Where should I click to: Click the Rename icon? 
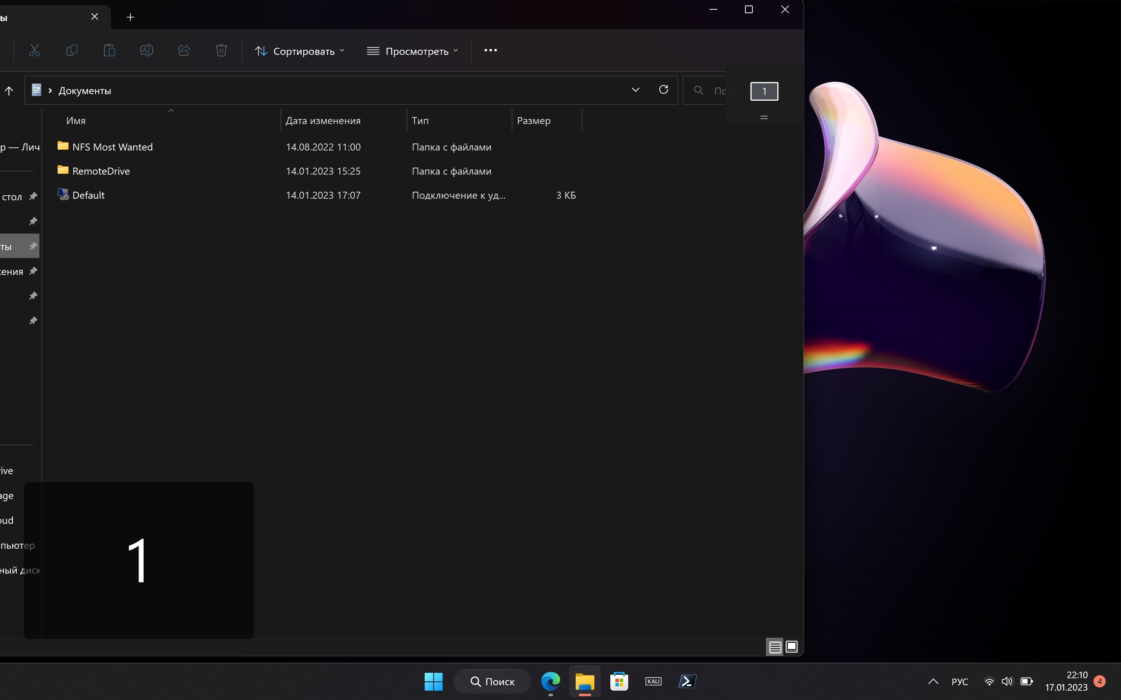[146, 51]
